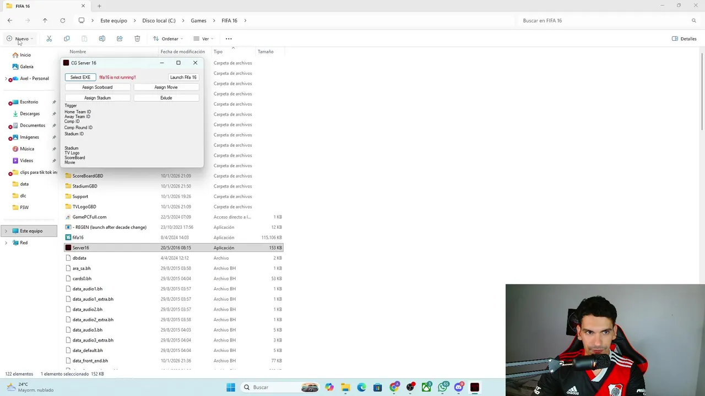Click the Assign Movie button

click(x=166, y=87)
